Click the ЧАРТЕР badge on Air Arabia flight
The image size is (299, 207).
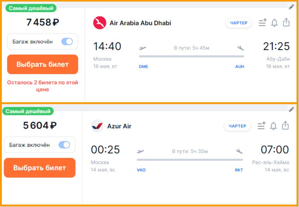coord(238,23)
